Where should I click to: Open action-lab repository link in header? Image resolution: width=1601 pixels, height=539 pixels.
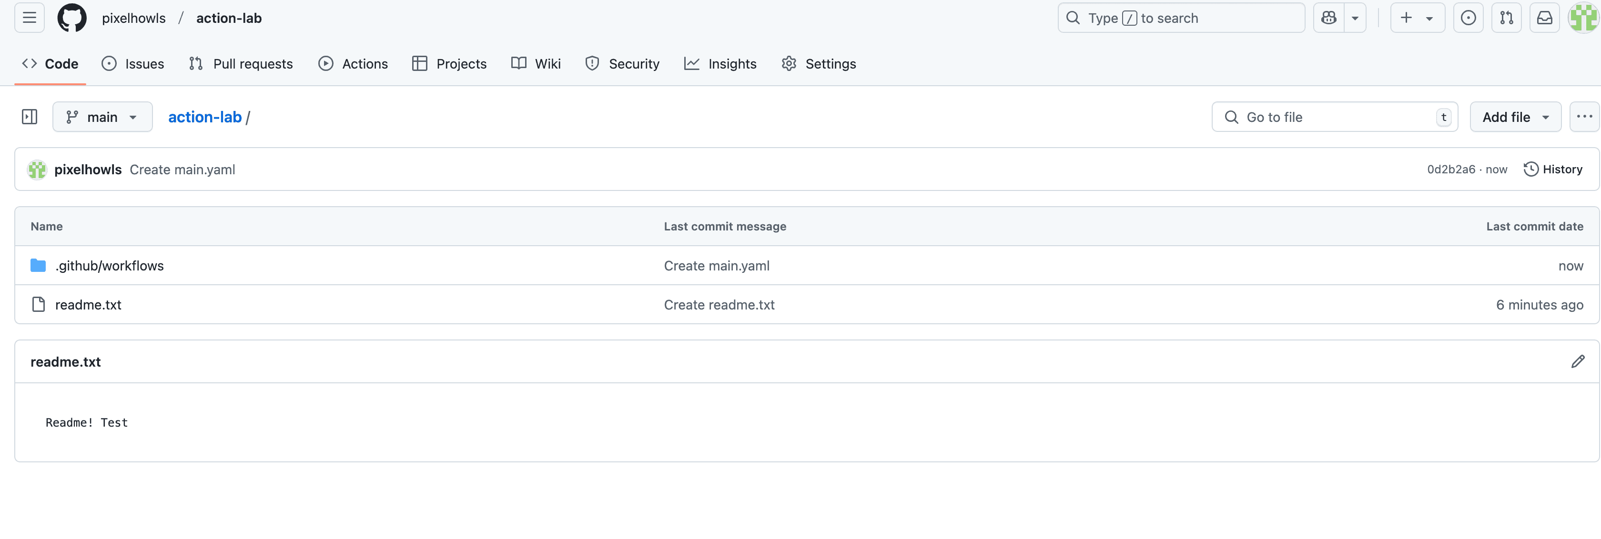tap(229, 18)
